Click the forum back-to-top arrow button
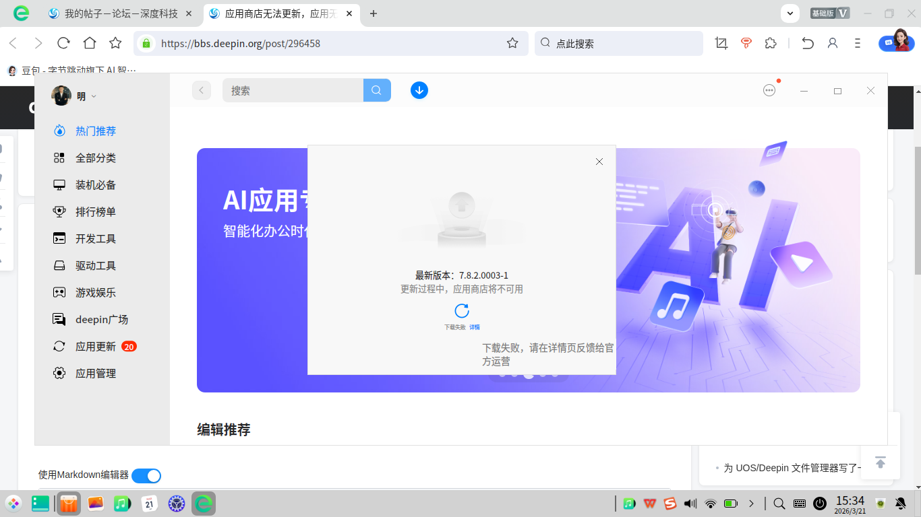This screenshot has width=921, height=517. (x=880, y=462)
